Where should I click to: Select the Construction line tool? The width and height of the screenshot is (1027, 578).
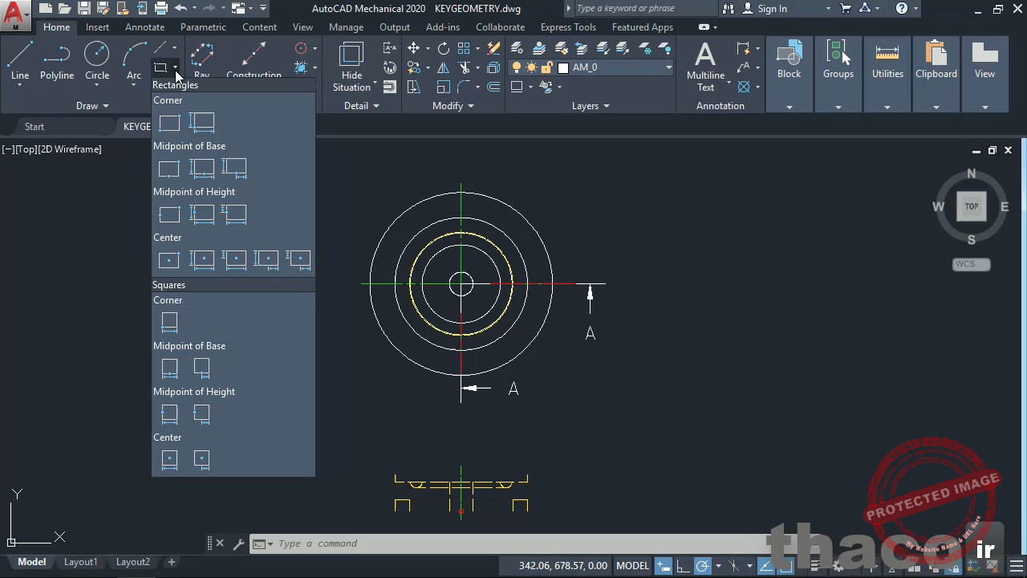[254, 61]
